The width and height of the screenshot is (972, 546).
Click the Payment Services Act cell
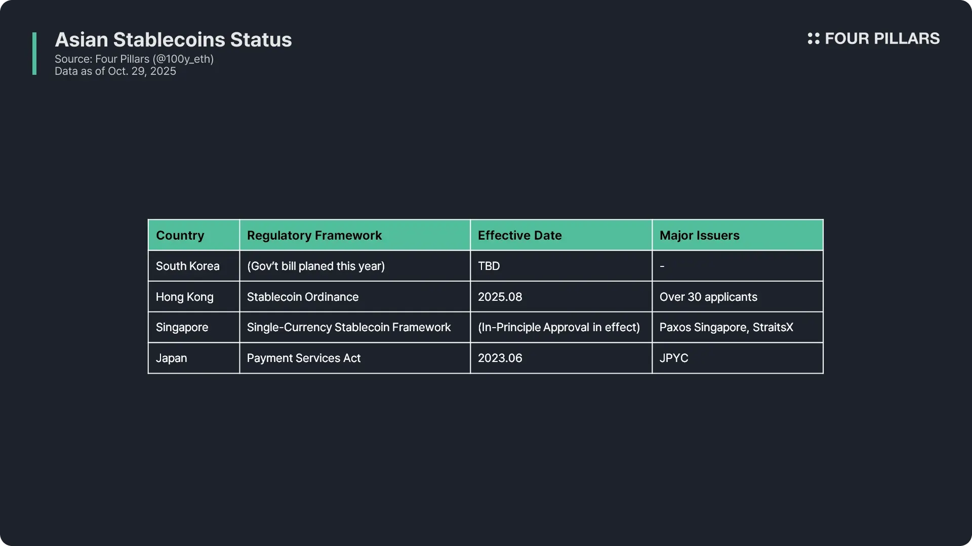(x=304, y=358)
